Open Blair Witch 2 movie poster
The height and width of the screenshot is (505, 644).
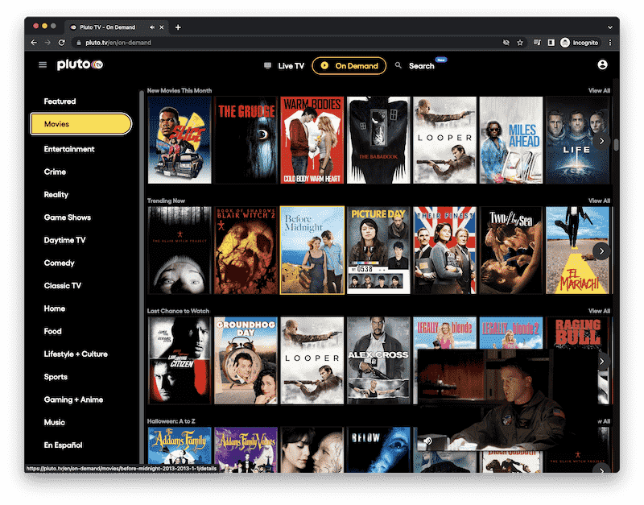tap(246, 250)
